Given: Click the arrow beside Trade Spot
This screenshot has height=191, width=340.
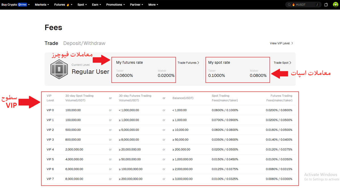Looking at the screenshot, I should pyautogui.click(x=290, y=63).
